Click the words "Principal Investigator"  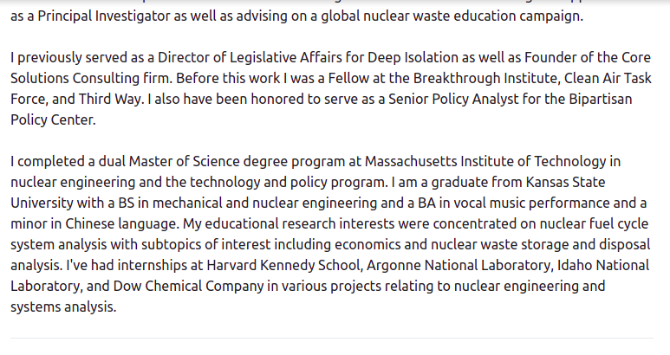pos(104,16)
